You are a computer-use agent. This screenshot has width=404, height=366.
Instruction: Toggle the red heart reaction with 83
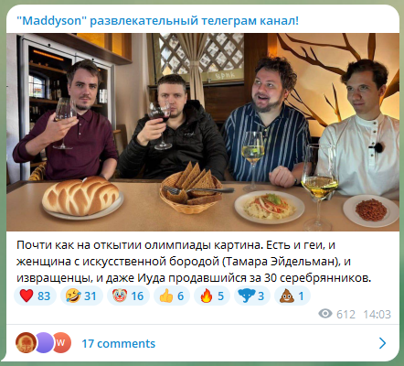coord(35,296)
